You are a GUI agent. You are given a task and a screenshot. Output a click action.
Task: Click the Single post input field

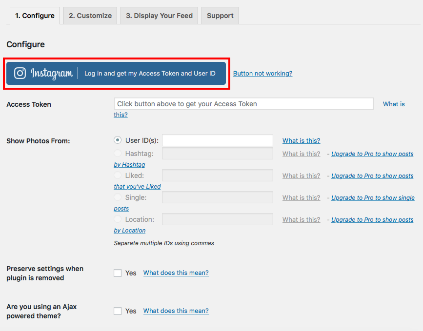(x=218, y=197)
